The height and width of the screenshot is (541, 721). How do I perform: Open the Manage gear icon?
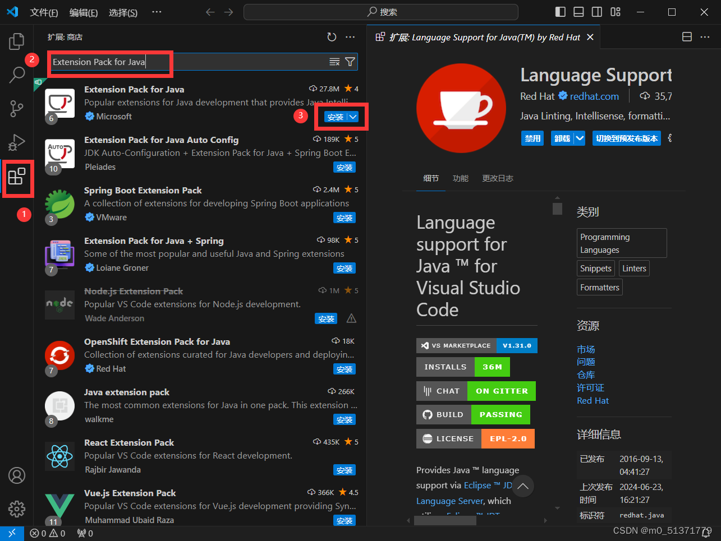click(x=17, y=508)
